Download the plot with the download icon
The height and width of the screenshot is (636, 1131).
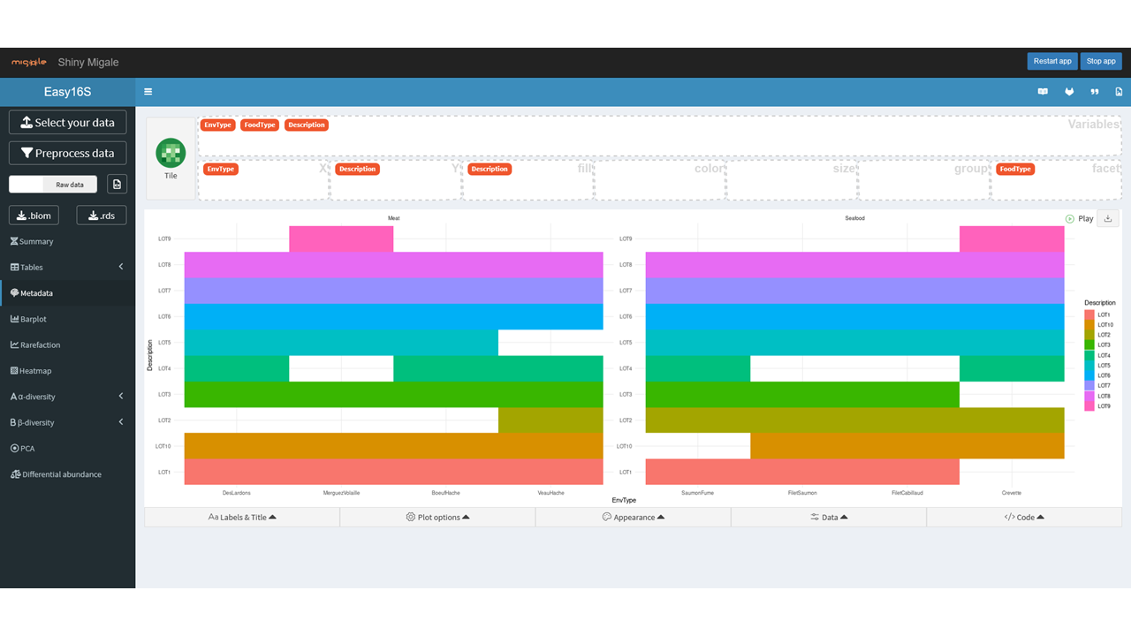pos(1108,218)
